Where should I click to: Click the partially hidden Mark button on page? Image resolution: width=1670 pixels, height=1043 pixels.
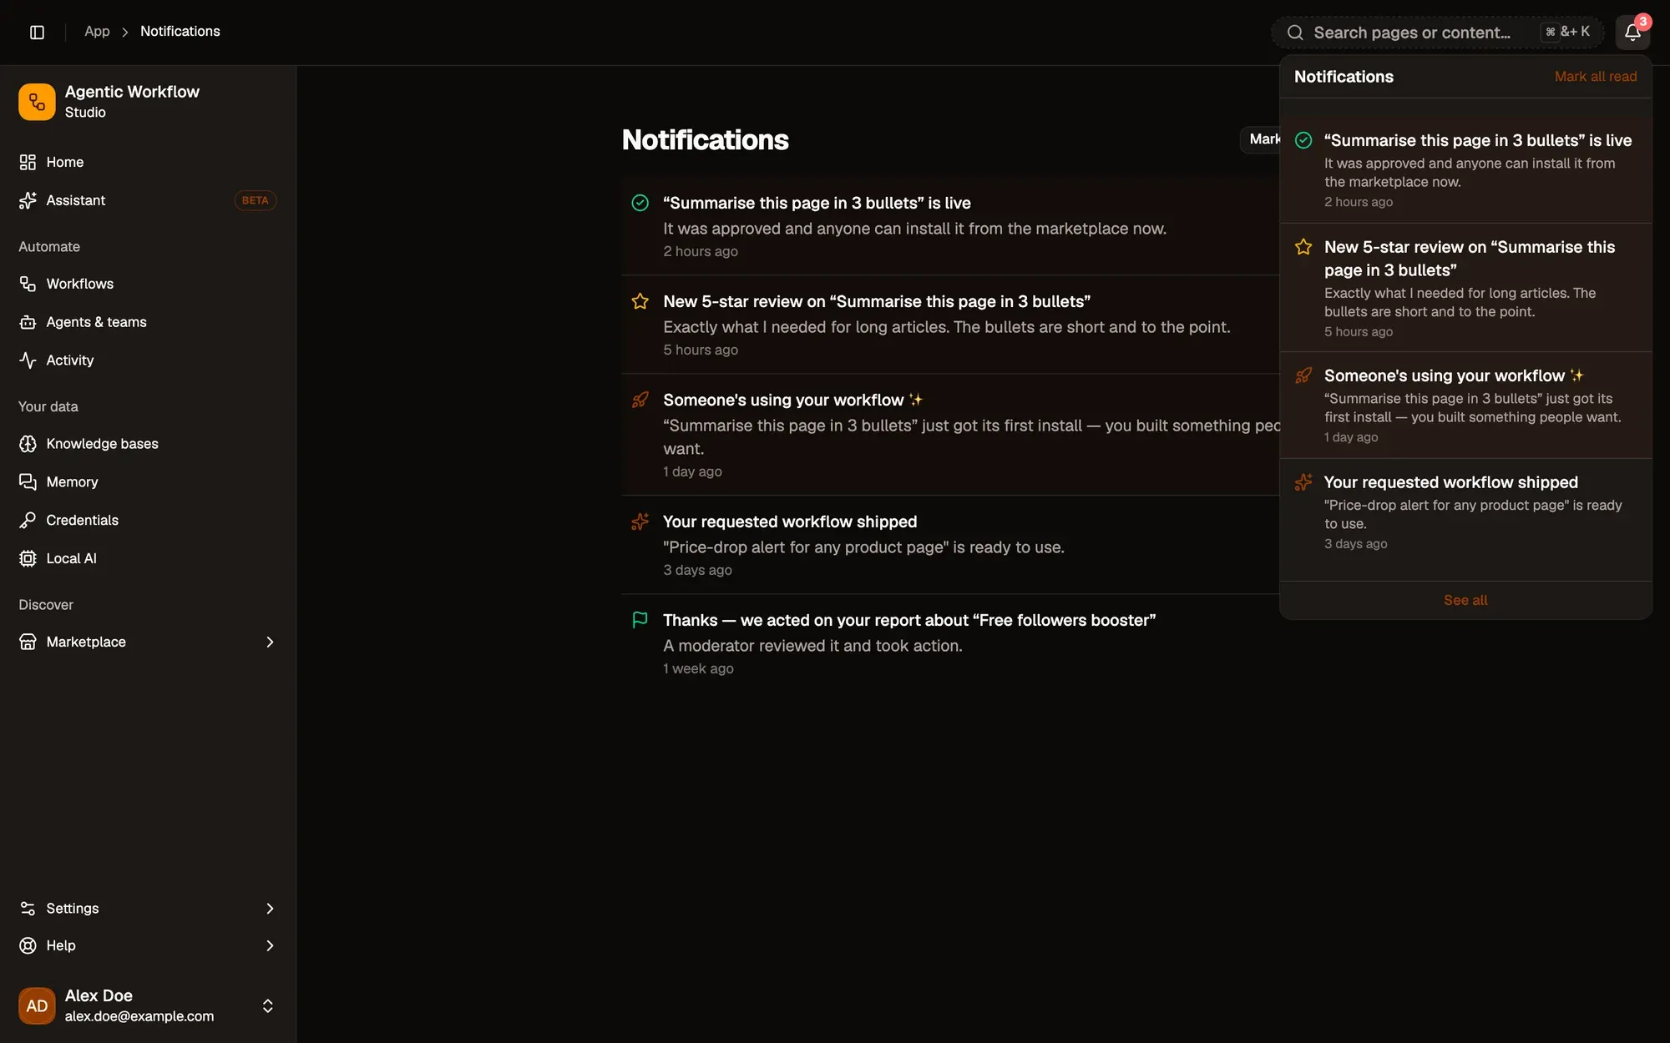pyautogui.click(x=1261, y=139)
